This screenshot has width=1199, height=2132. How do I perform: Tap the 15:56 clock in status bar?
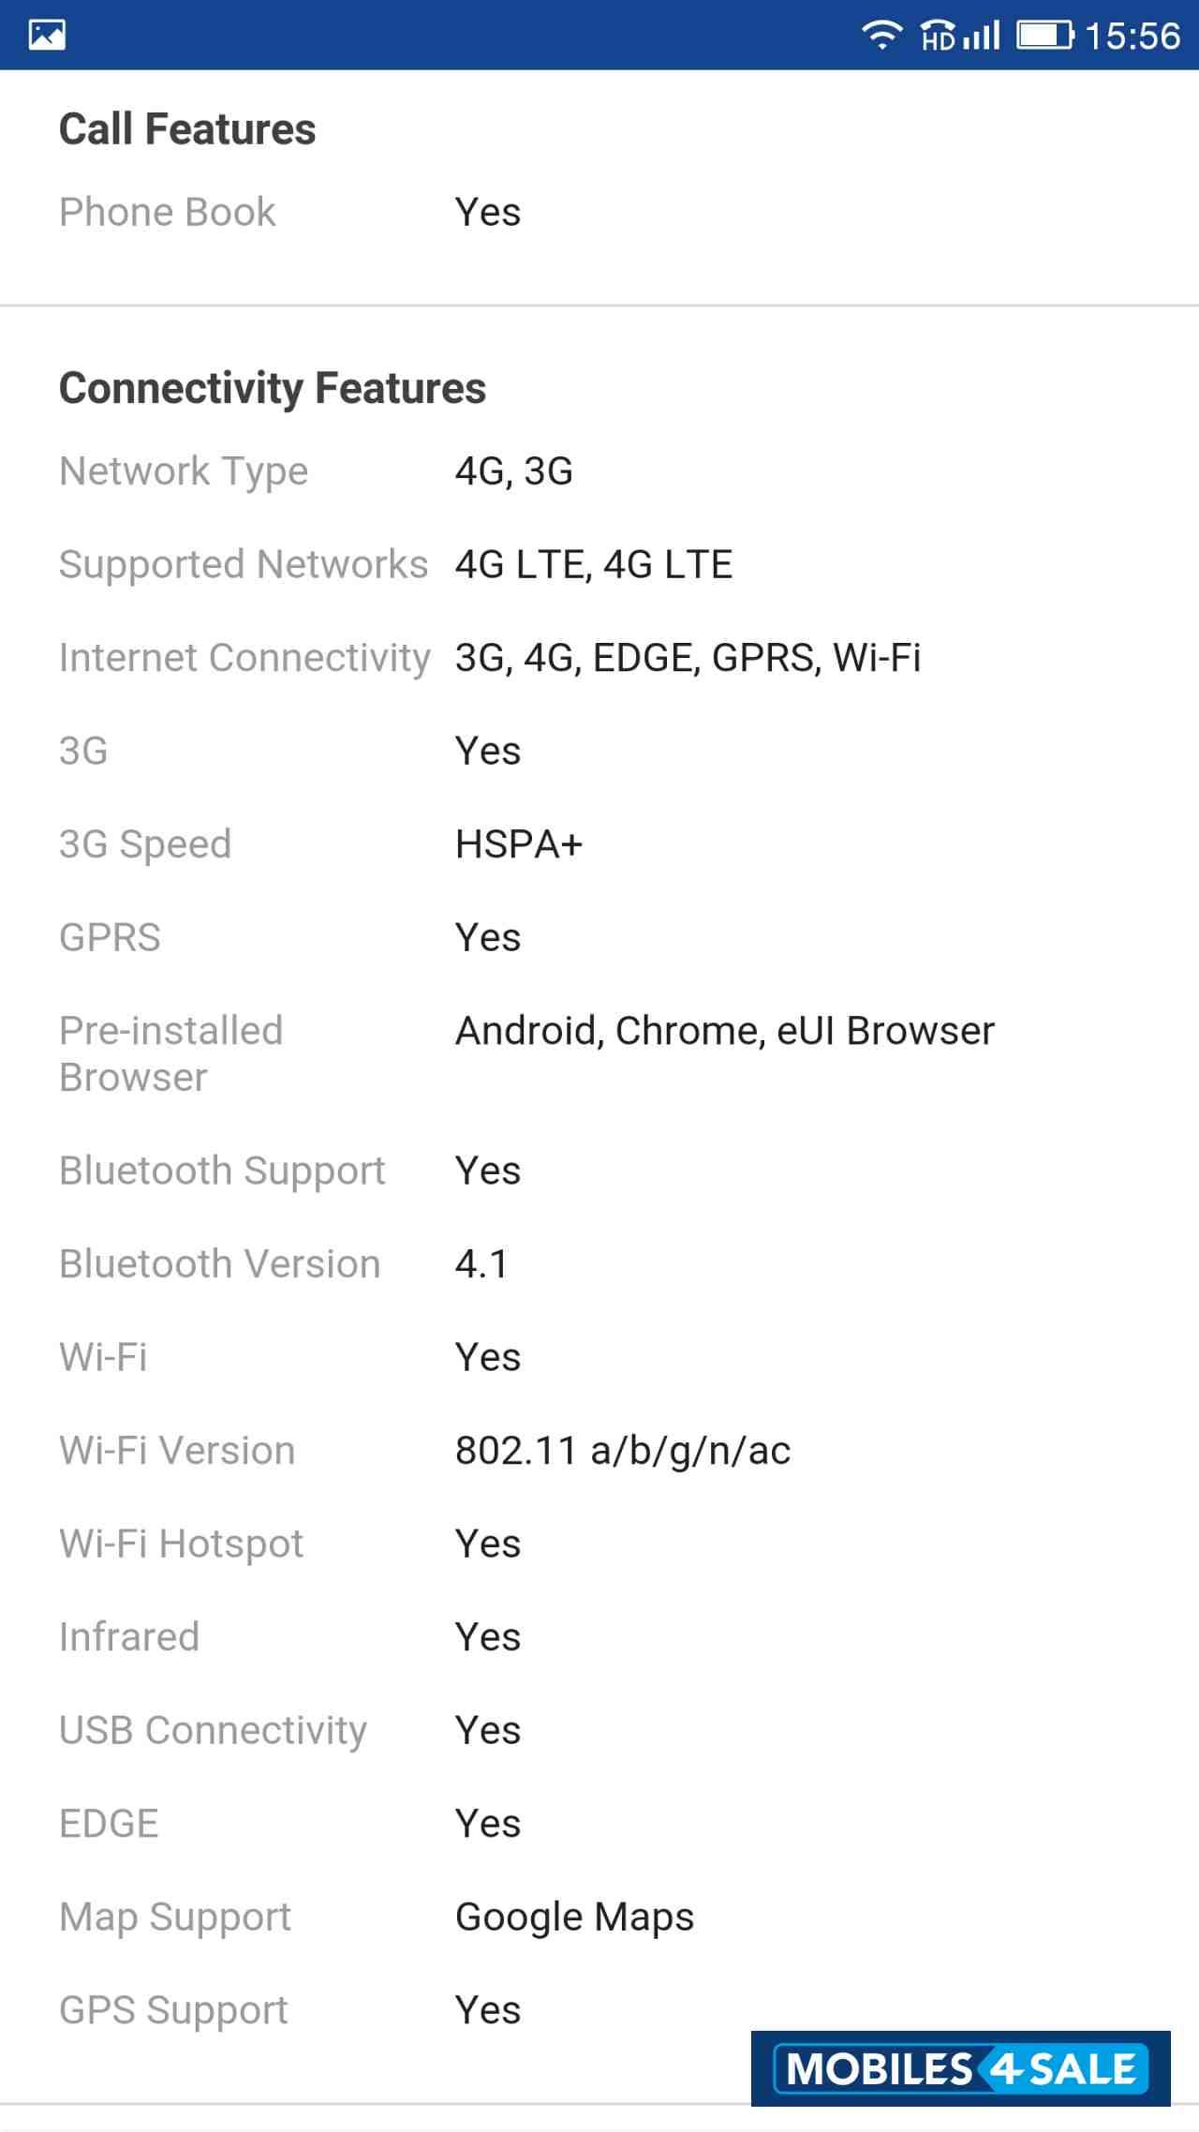pyautogui.click(x=1132, y=36)
